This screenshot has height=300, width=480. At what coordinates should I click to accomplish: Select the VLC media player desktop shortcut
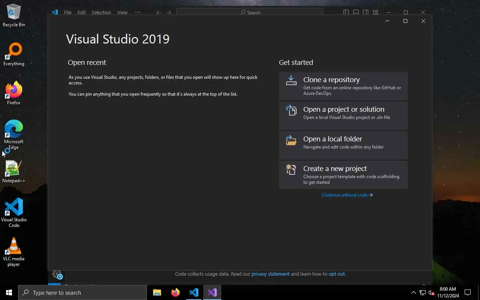pyautogui.click(x=14, y=252)
